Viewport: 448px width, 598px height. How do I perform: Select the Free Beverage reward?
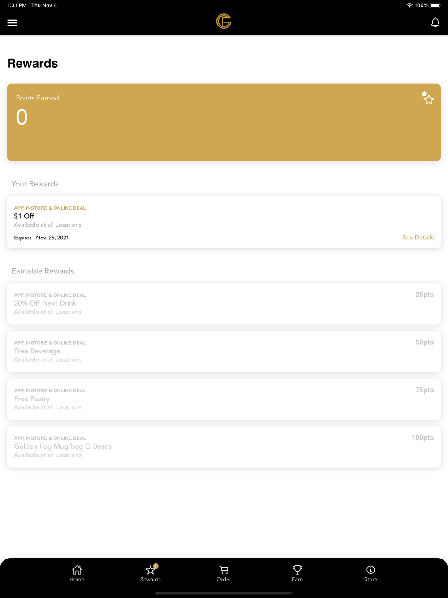click(224, 351)
